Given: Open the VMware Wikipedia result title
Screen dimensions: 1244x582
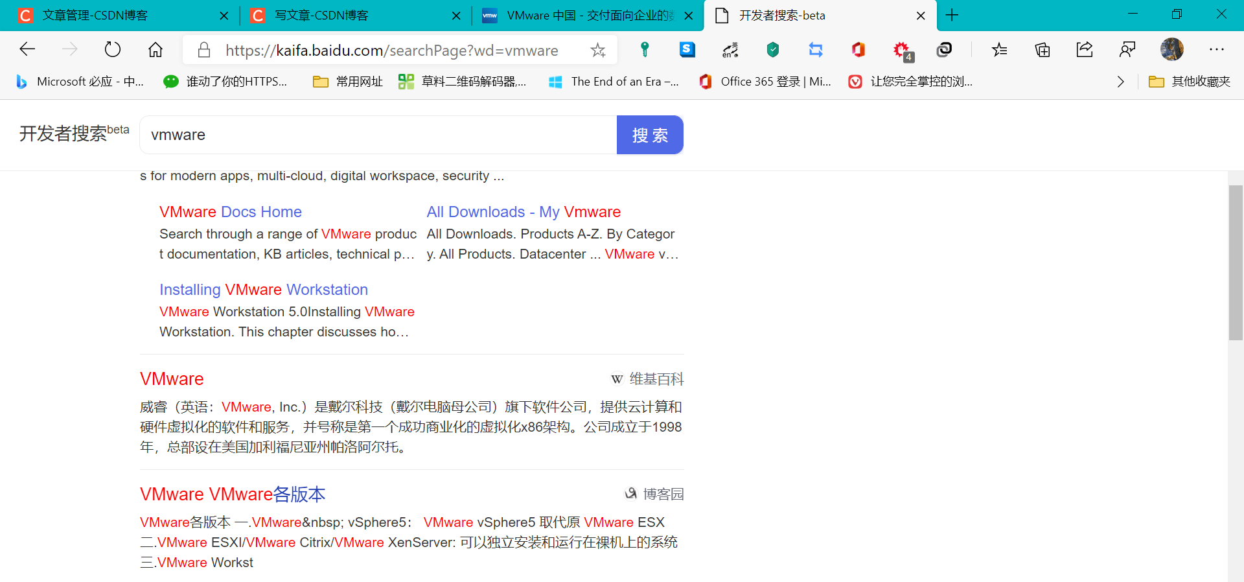Looking at the screenshot, I should [172, 379].
